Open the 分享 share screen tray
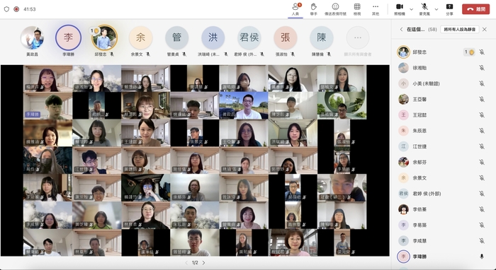The image size is (496, 270). [x=449, y=9]
